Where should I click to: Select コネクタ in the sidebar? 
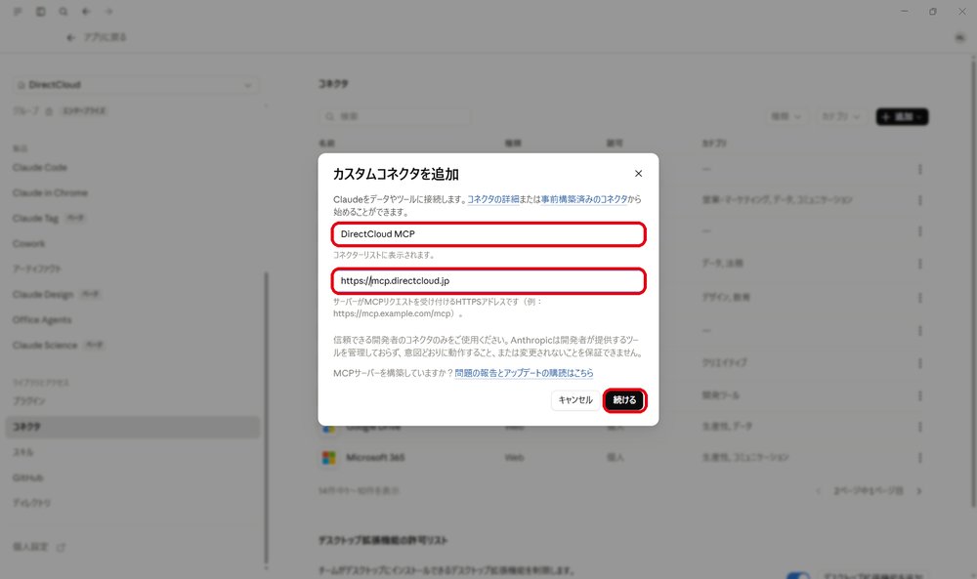click(x=133, y=427)
